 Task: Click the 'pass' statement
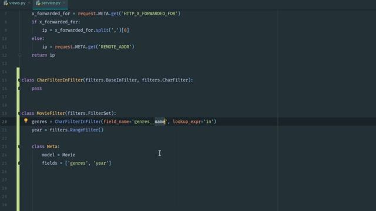tap(36, 89)
